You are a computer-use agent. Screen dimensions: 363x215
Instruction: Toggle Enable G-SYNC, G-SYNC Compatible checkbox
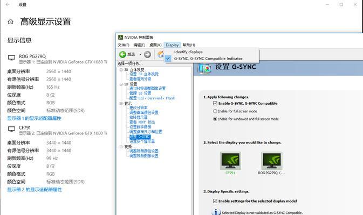tap(215, 103)
